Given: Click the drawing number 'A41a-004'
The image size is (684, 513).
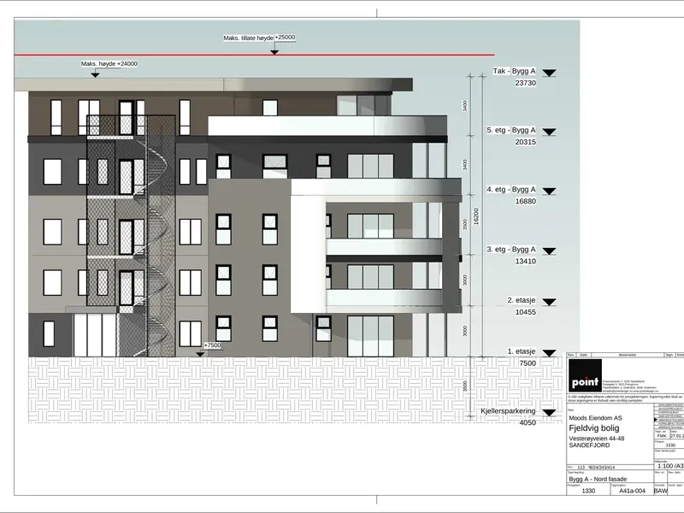Looking at the screenshot, I should 632,491.
